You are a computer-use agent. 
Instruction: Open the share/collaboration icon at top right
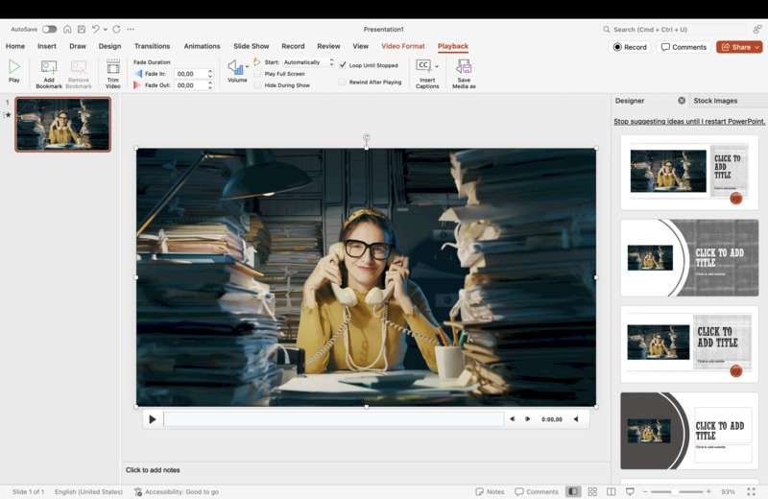(x=757, y=30)
